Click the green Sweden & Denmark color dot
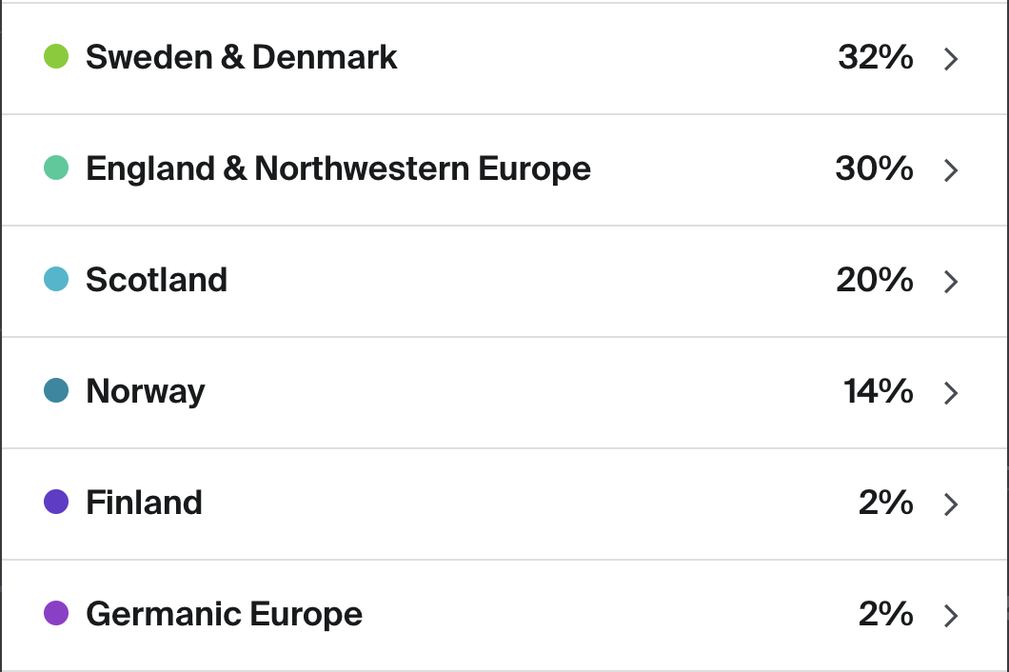Image resolution: width=1009 pixels, height=672 pixels. tap(56, 57)
